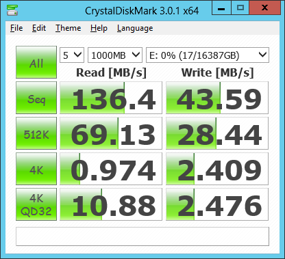Start the 512K benchmark test

tap(36, 133)
